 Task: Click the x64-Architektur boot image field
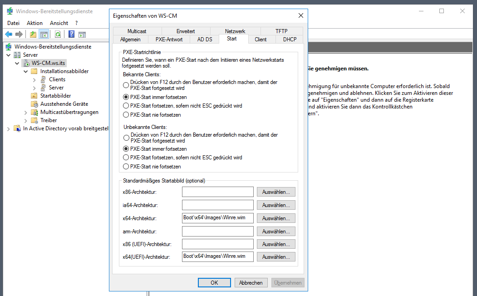click(218, 218)
